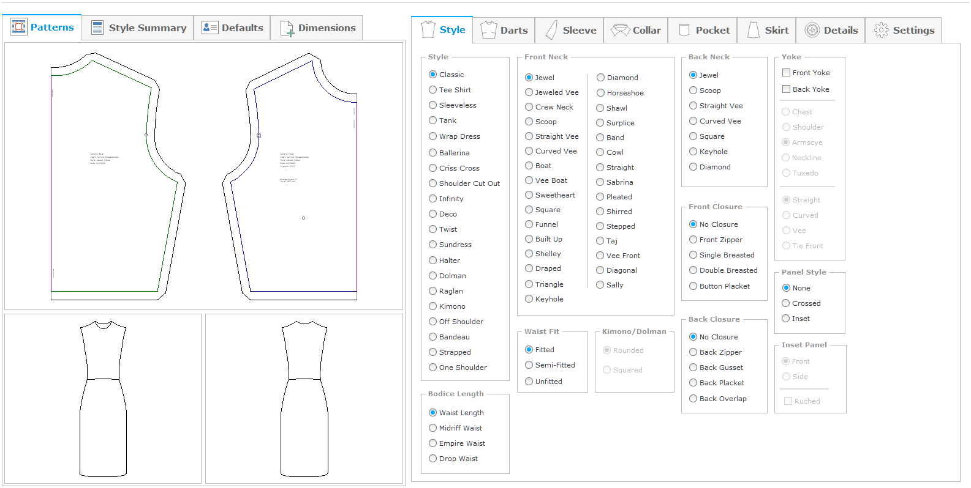
Task: Click the Patterns tab icon
Action: 19,27
